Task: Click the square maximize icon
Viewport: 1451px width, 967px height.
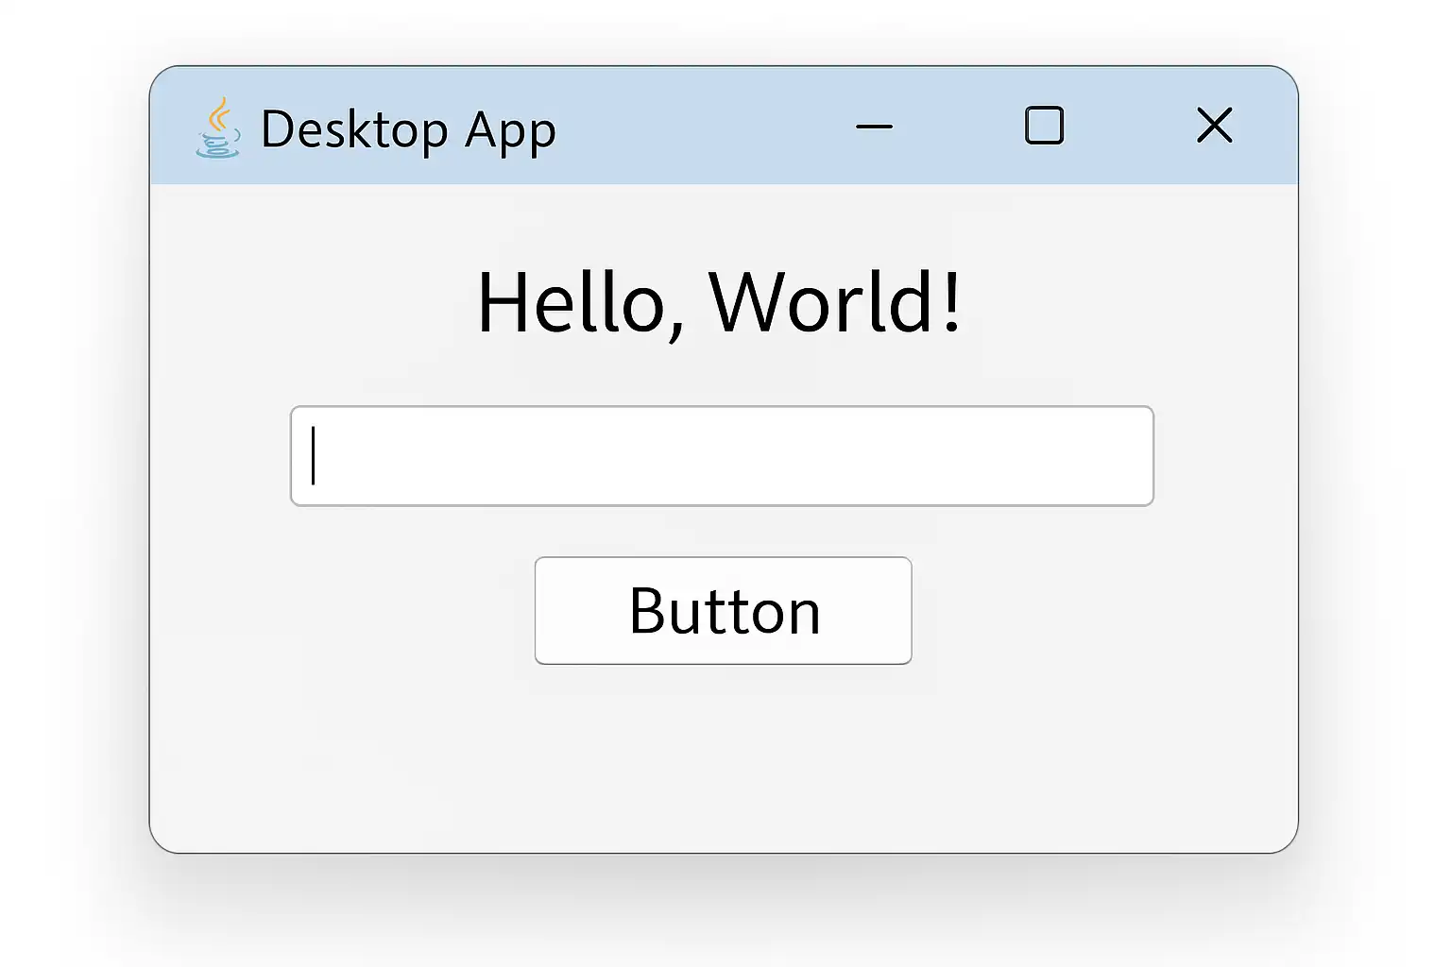Action: coord(1044,126)
